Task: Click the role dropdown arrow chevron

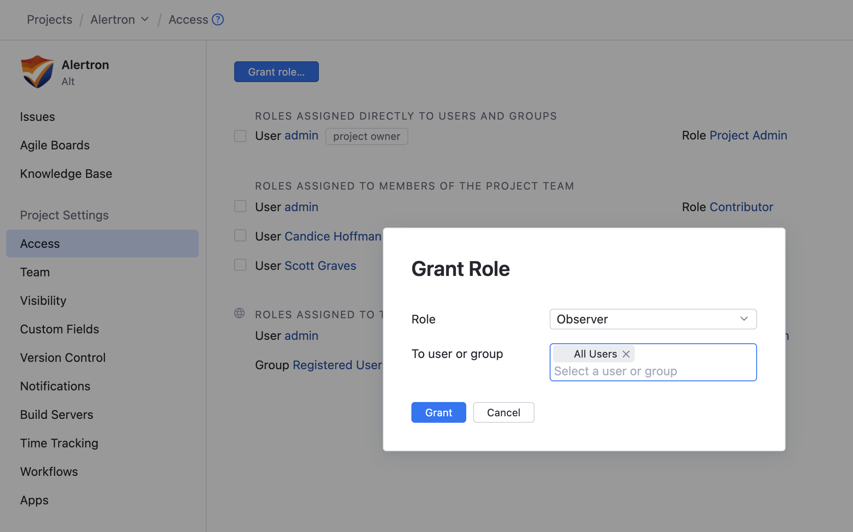Action: [x=744, y=319]
